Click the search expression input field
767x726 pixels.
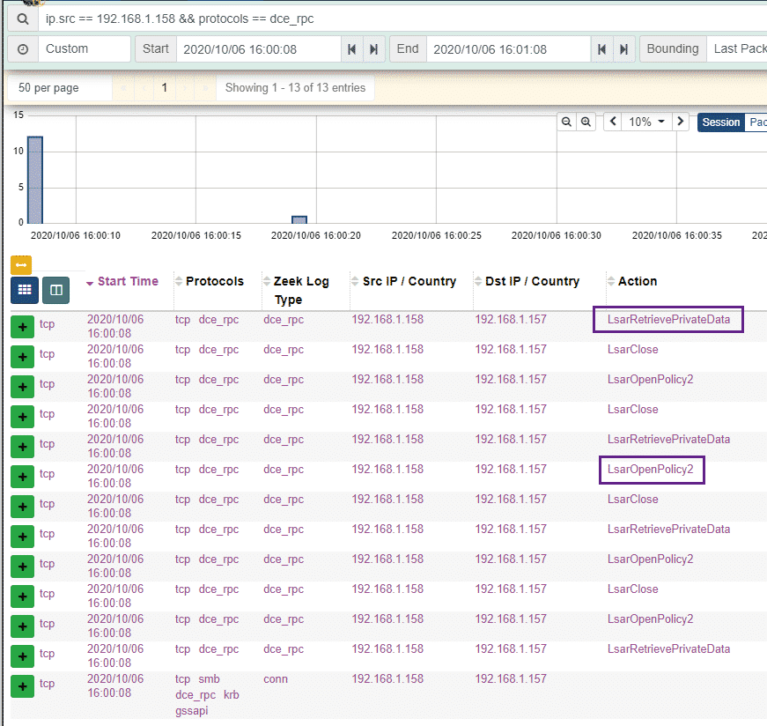[396, 19]
